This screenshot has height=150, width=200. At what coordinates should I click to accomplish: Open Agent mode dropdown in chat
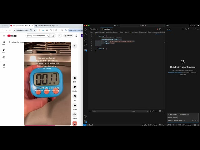click(x=170, y=121)
